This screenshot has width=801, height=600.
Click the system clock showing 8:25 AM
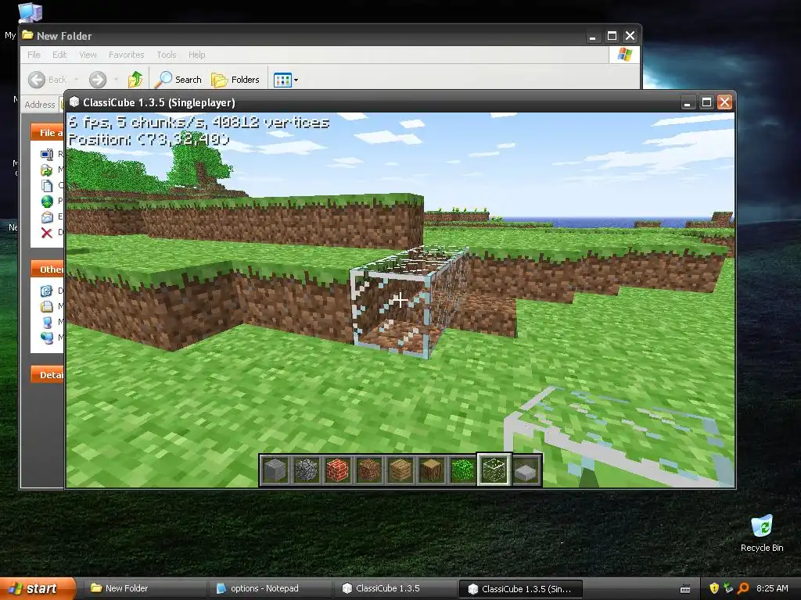tap(772, 588)
